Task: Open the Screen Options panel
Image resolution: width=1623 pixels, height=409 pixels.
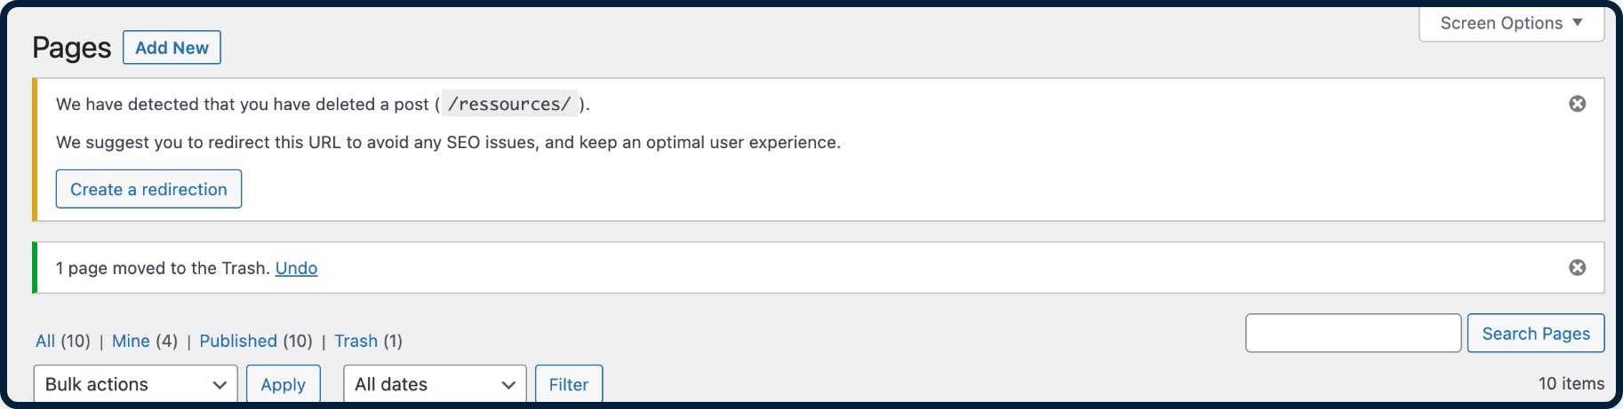Action: pos(1511,24)
